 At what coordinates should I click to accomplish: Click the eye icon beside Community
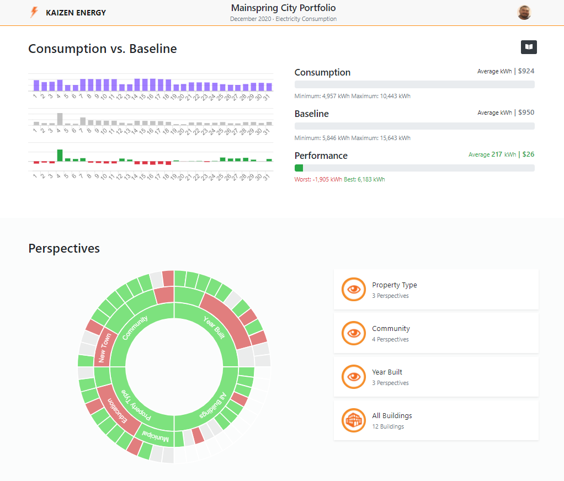[354, 333]
